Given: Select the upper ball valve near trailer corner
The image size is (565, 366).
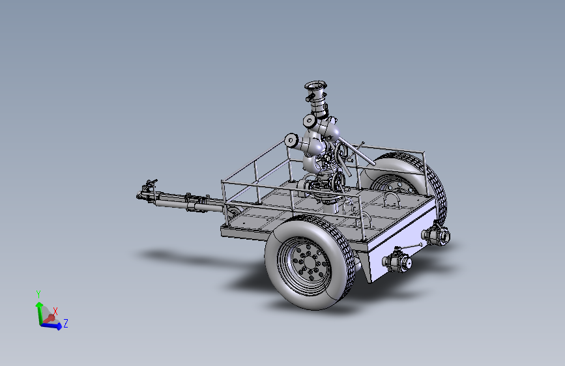Looking at the screenshot, I should coord(435,234).
